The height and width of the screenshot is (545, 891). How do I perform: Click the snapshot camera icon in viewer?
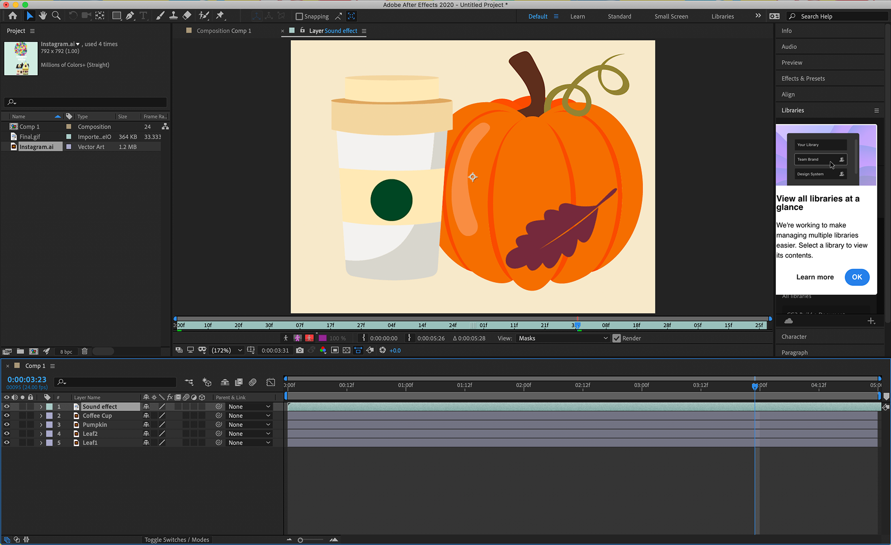pos(300,350)
